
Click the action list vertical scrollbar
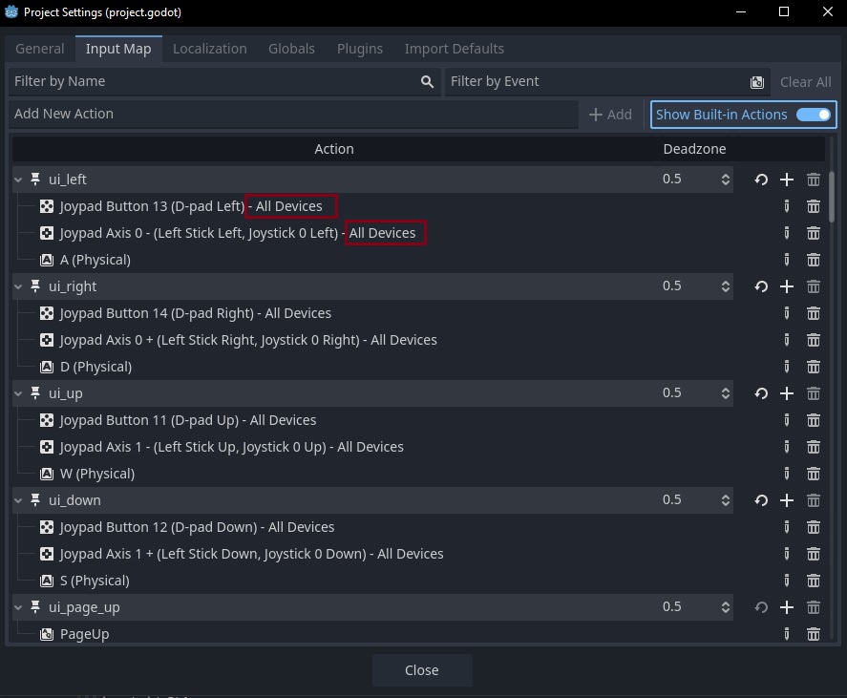point(831,196)
